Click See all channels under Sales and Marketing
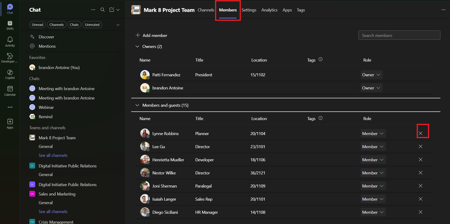 coord(53,211)
